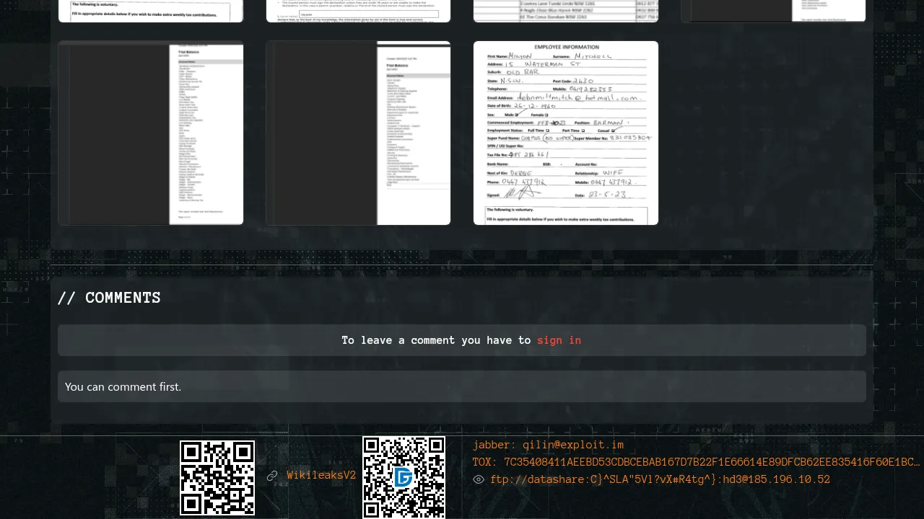924x519 pixels.
Task: Click the blue logo inside the right QR code
Action: tap(404, 477)
